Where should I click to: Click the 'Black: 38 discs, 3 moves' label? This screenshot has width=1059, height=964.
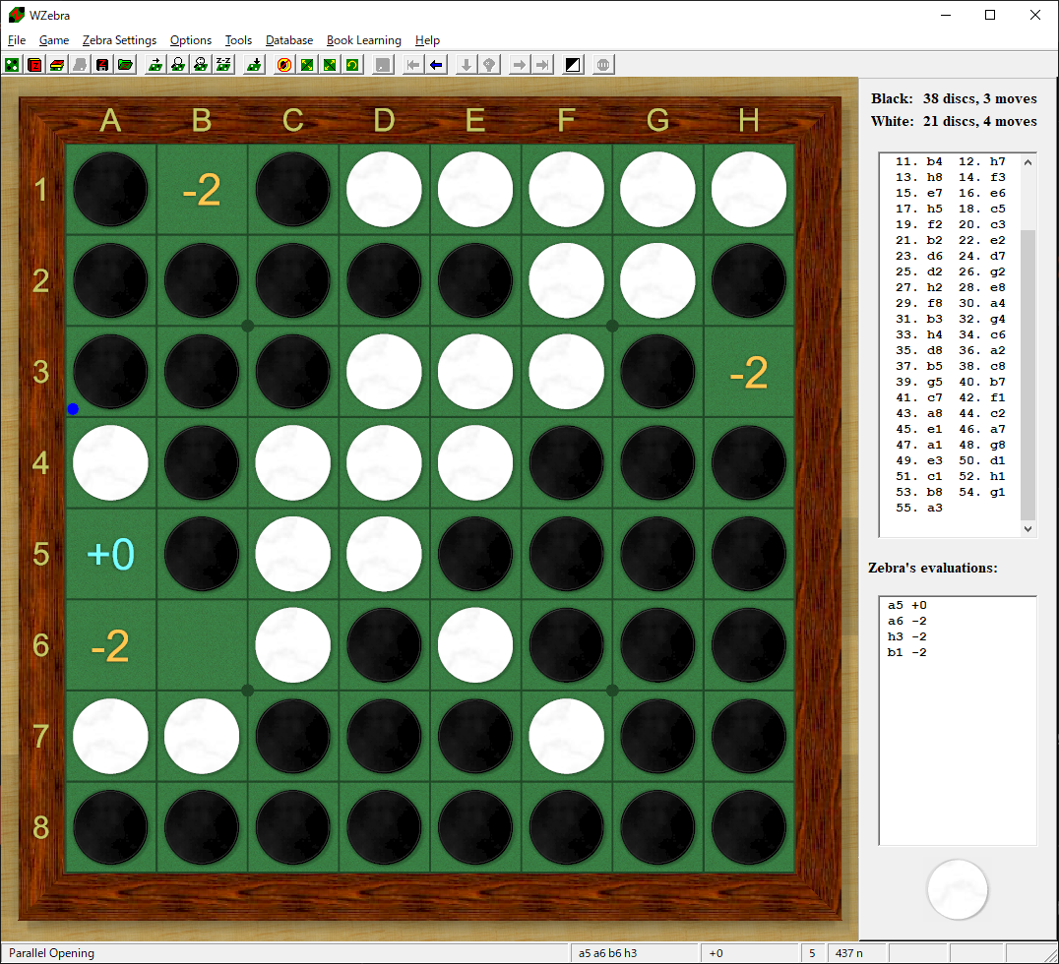[x=954, y=98]
